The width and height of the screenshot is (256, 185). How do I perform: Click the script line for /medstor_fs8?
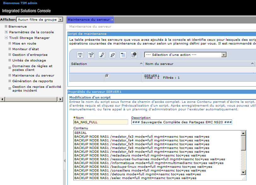142,148
